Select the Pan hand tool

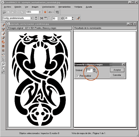(x=3, y=68)
